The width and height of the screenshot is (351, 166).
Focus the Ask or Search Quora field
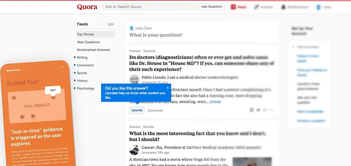click(x=151, y=7)
